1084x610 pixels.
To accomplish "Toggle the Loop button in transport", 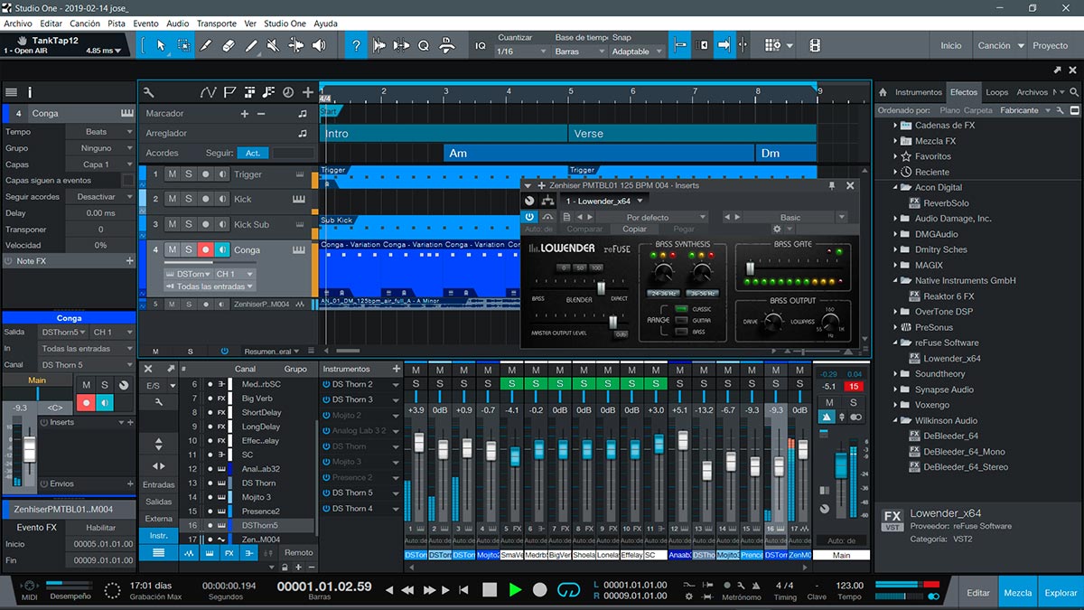I will (568, 590).
